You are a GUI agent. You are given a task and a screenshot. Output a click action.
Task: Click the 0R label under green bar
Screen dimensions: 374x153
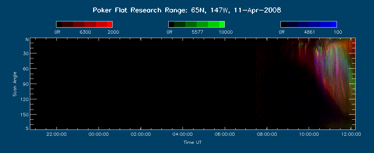(x=169, y=32)
